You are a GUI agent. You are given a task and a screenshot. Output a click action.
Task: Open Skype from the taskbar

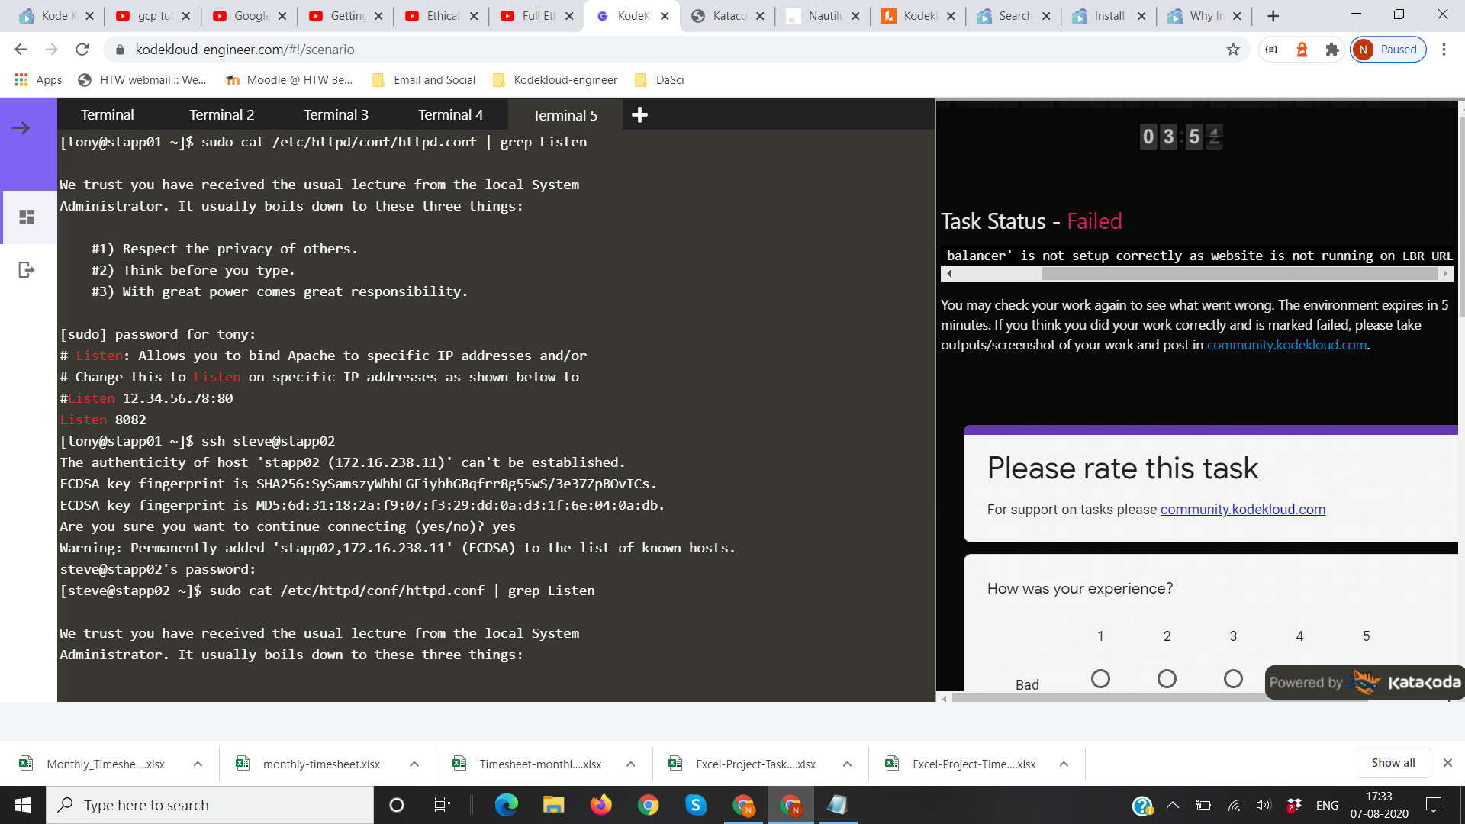click(695, 805)
